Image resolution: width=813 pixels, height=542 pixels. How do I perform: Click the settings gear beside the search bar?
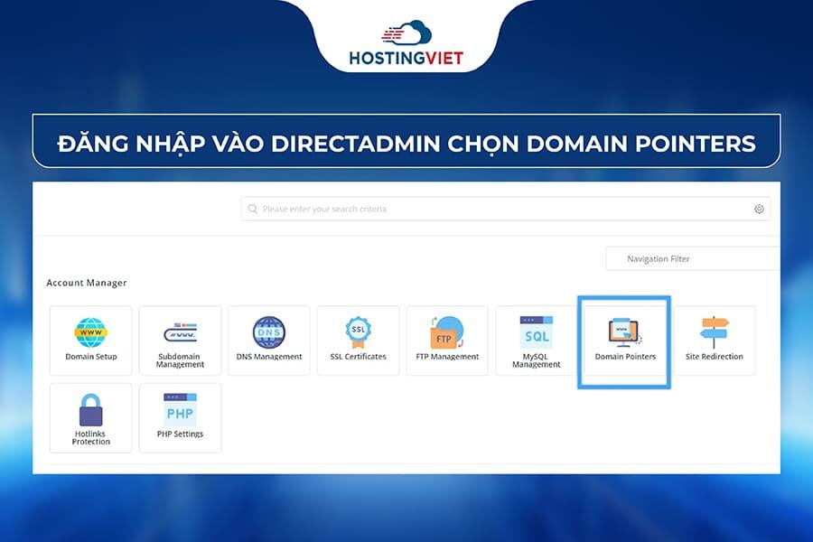tap(759, 208)
